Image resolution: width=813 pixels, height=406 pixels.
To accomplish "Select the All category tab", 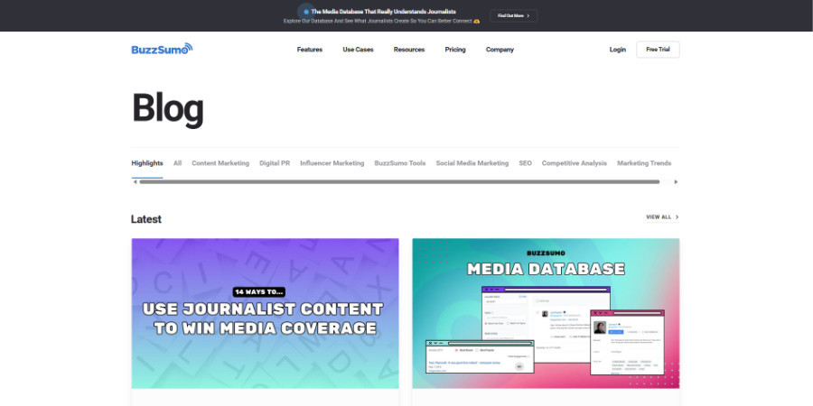I will [x=177, y=163].
